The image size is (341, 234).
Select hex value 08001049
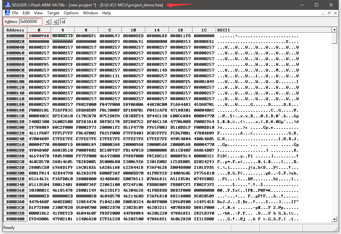(x=204, y=81)
